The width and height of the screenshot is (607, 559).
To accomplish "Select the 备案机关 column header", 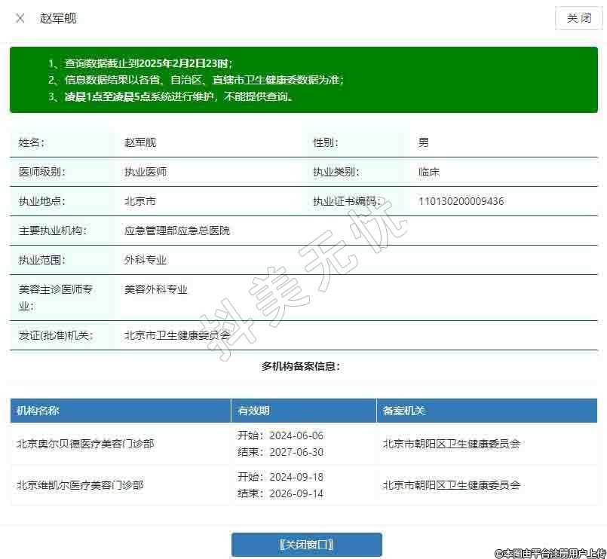I will [x=404, y=411].
